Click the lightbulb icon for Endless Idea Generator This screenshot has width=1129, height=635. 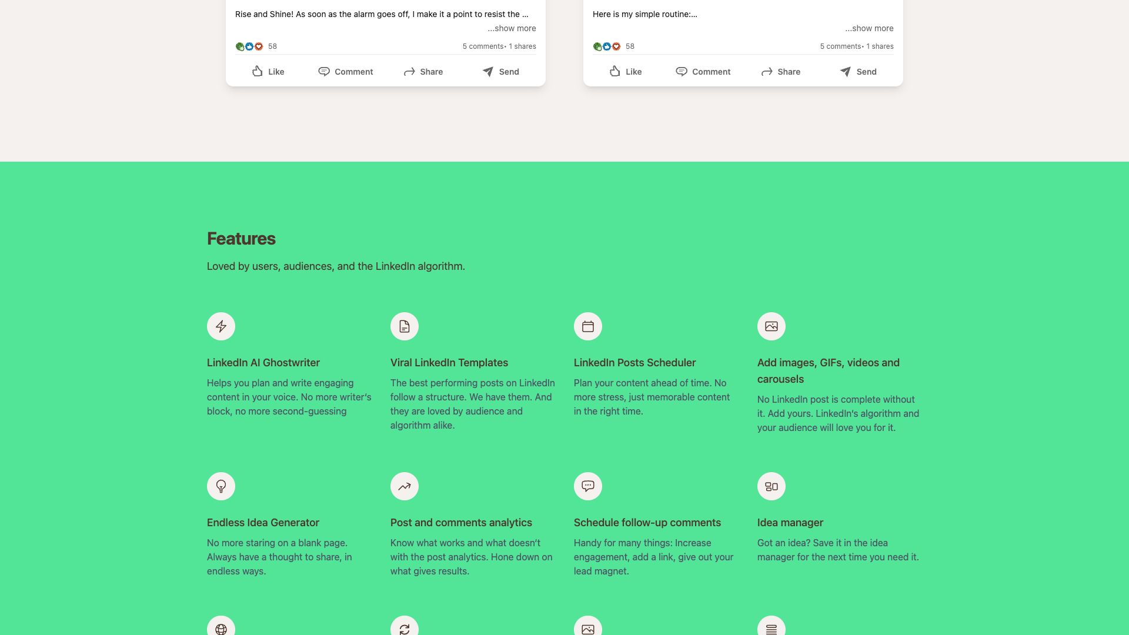[x=221, y=486]
